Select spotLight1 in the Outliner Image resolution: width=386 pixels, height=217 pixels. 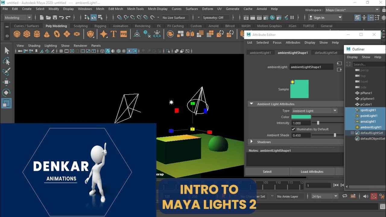click(x=368, y=110)
